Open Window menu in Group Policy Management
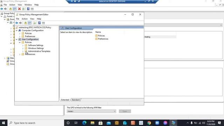The height and width of the screenshot is (126, 224). (x=28, y=5)
